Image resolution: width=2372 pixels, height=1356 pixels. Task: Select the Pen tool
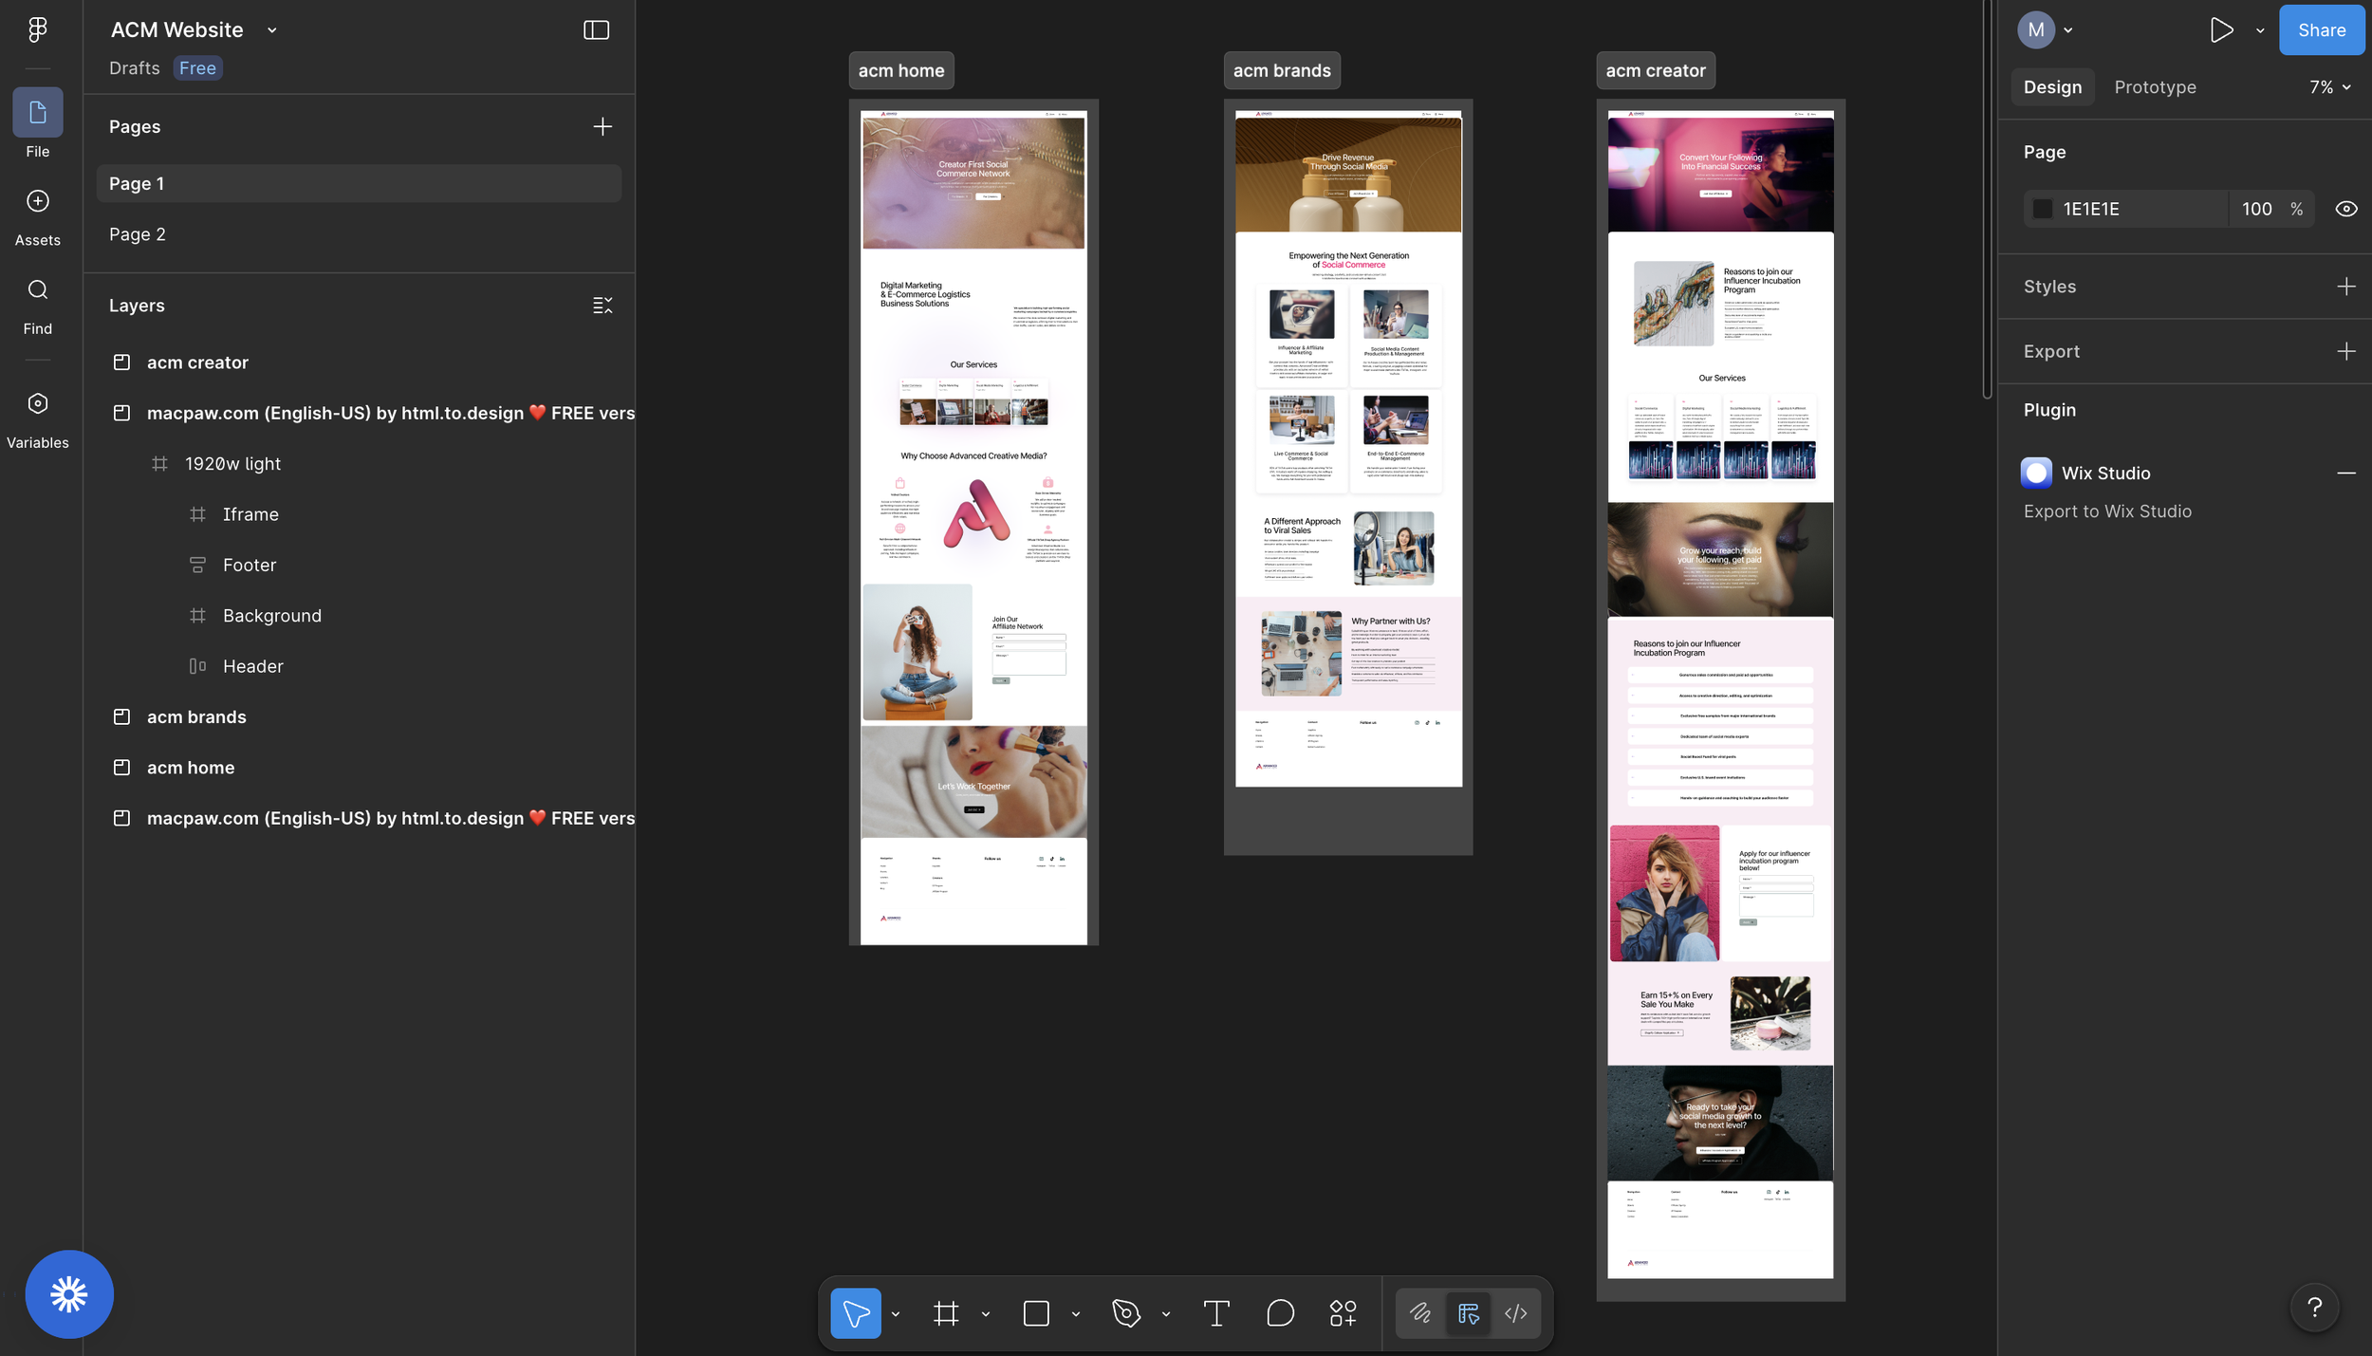pos(1125,1313)
